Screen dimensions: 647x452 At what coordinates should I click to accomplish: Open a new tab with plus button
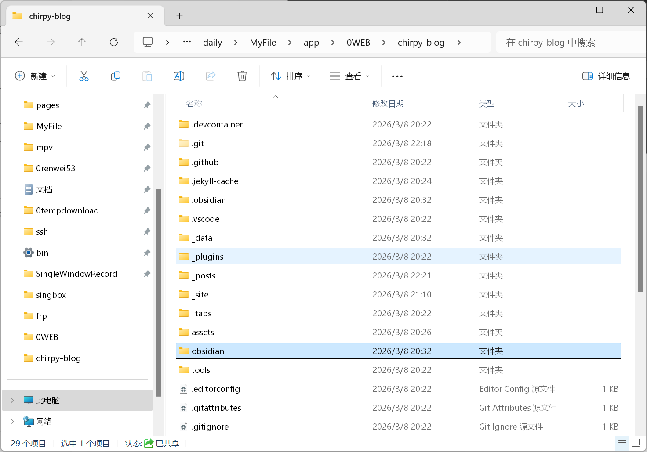[179, 16]
